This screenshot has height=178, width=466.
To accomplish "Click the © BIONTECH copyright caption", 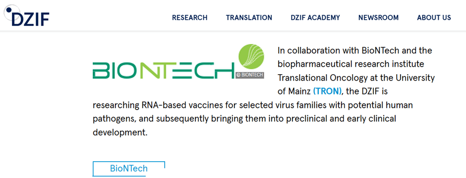I will point(250,75).
